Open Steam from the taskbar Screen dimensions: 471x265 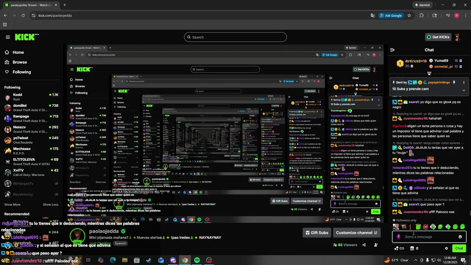[x=149, y=260]
